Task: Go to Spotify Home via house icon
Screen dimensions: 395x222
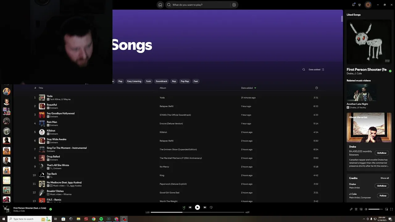Action: click(160, 5)
